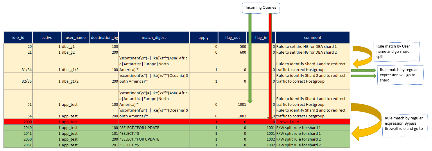Click the flag_out cell with value 1001
This screenshot has width=432, height=151.
[232, 104]
